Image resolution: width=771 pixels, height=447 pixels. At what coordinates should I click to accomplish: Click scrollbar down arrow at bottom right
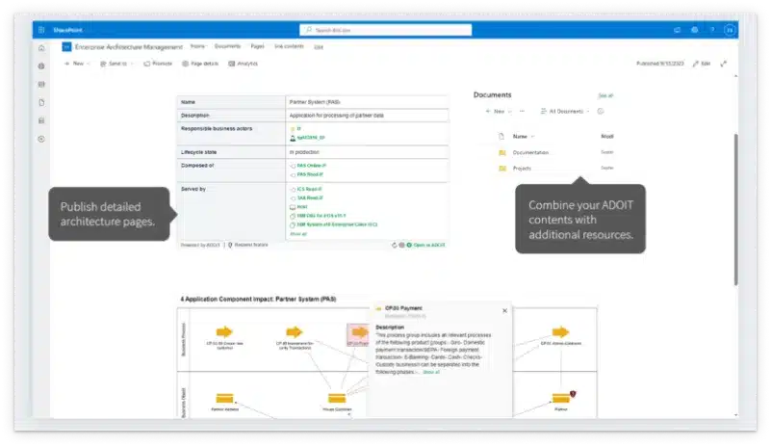[735, 415]
